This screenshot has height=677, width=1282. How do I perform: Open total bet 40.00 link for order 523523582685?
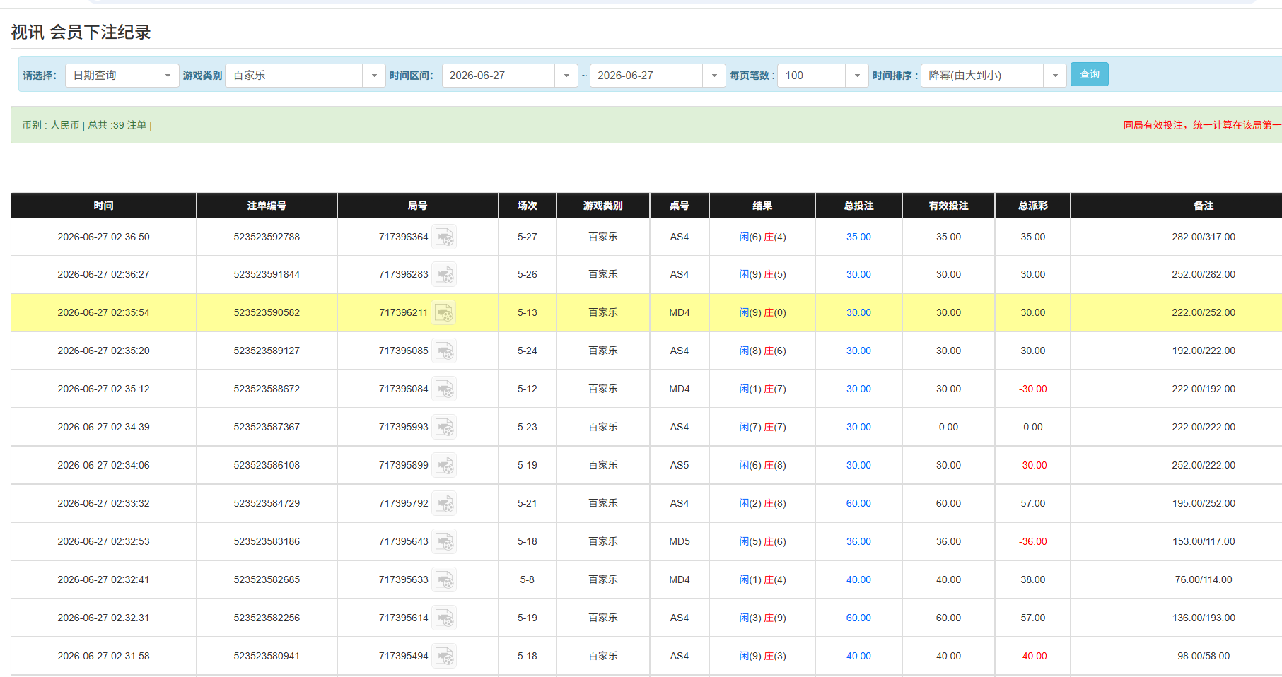pyautogui.click(x=858, y=580)
